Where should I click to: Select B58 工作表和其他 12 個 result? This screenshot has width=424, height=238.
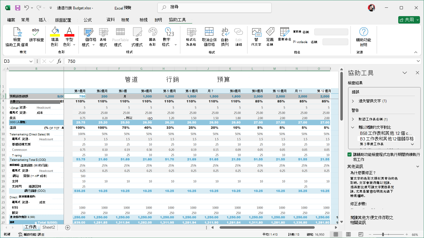[x=386, y=133]
